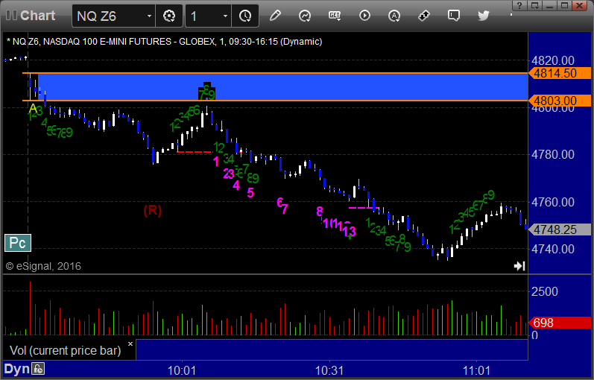Viewport: 594px width, 380px height.
Task: Select the pencil drawing tools icon
Action: pos(275,16)
